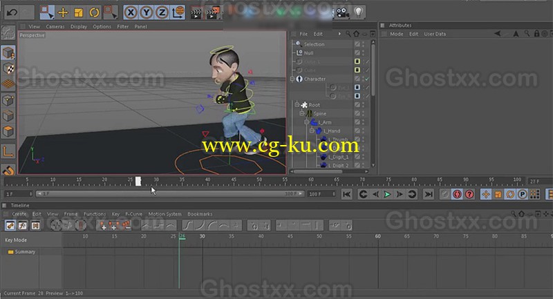Open the viewport View menu
The image size is (553, 299).
pyautogui.click(x=34, y=26)
